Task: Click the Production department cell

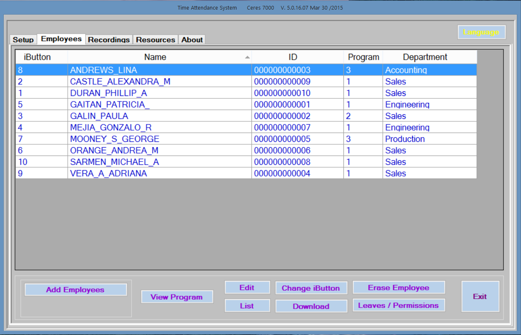Action: point(430,139)
